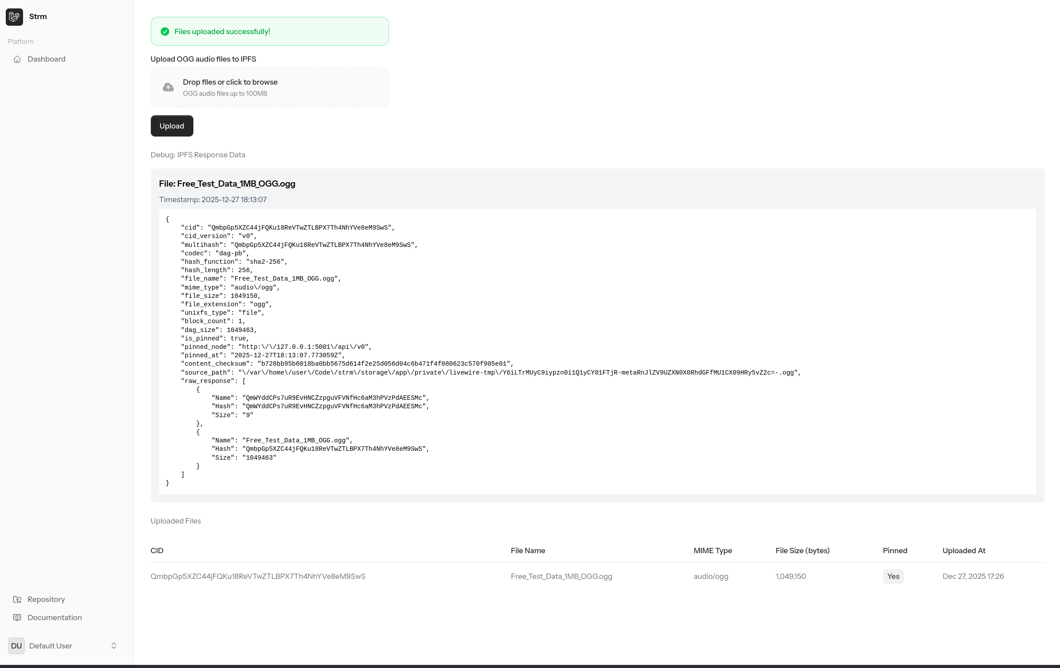
Task: Click the drop files browse area
Action: point(270,87)
